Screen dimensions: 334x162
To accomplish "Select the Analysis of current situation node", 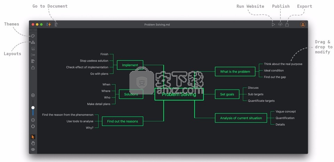I will pos(241,118).
